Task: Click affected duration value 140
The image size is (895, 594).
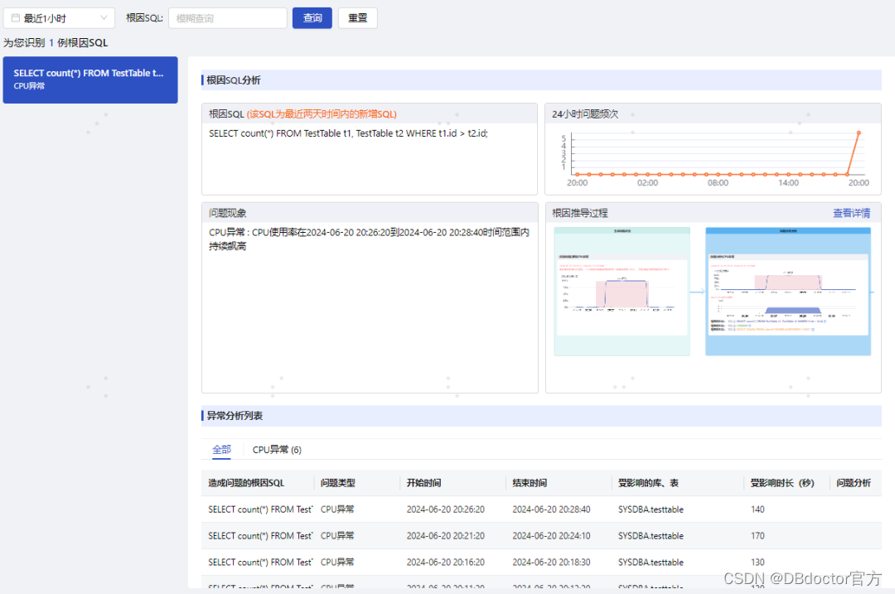Action: [x=757, y=509]
